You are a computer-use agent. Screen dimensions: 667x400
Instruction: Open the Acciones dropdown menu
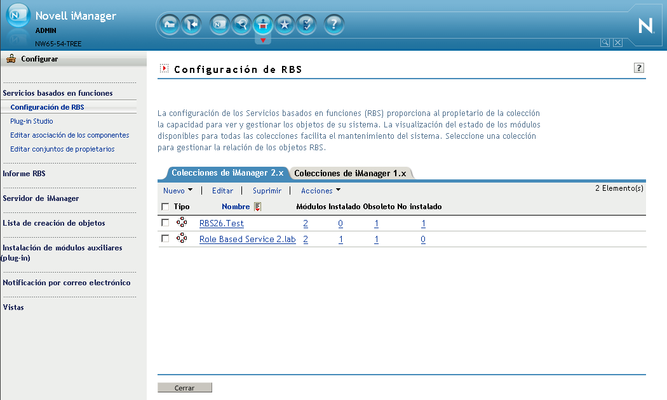[x=321, y=191]
